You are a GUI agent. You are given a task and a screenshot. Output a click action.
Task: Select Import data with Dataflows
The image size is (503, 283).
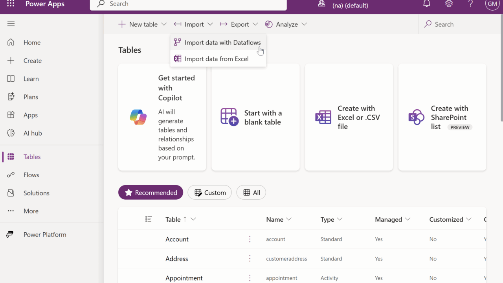[222, 42]
